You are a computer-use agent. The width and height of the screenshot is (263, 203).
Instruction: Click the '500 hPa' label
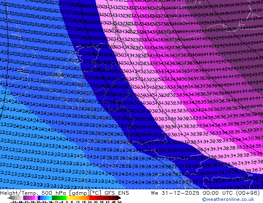point(54,193)
